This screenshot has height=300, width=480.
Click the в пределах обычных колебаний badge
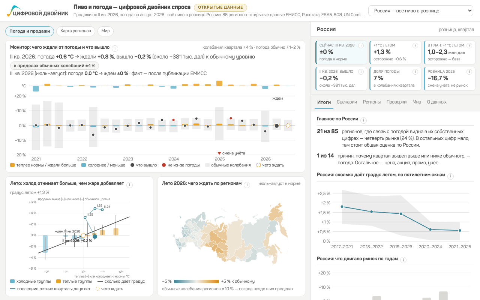point(54,66)
